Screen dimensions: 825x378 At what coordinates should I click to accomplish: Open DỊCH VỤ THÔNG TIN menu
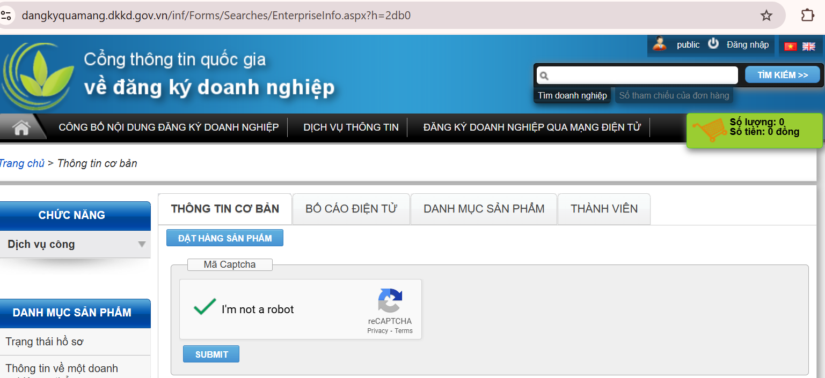[351, 127]
